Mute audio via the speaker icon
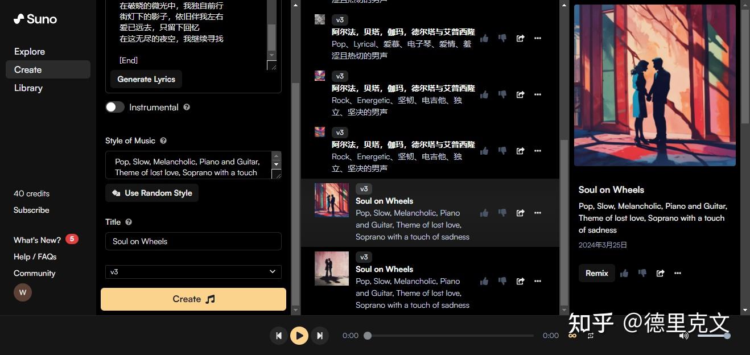750x355 pixels. [x=683, y=336]
